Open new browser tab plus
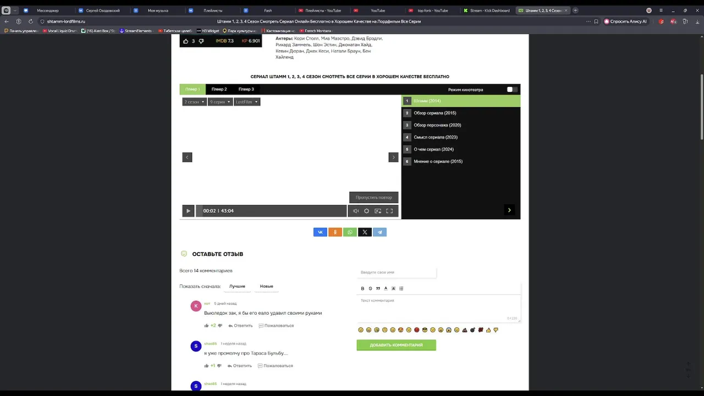The image size is (704, 396). pos(575,10)
